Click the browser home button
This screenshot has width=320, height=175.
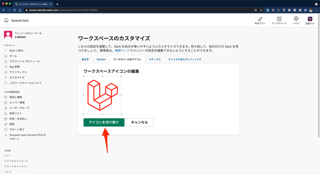point(20,10)
